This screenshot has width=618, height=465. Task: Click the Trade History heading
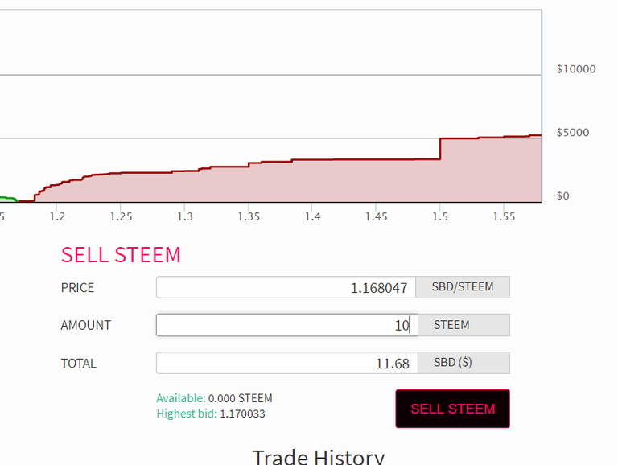point(318,456)
